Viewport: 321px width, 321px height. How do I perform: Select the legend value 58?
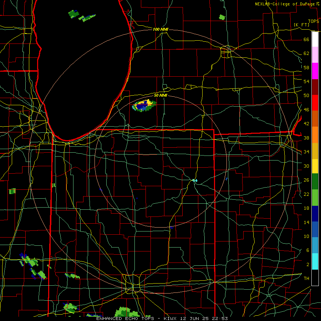click(306, 67)
